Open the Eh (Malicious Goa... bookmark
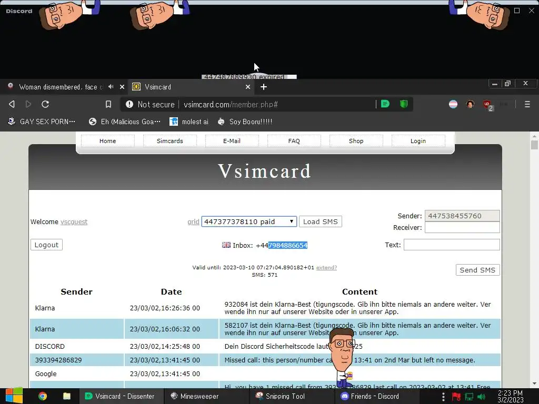The image size is (539, 404). click(x=124, y=122)
